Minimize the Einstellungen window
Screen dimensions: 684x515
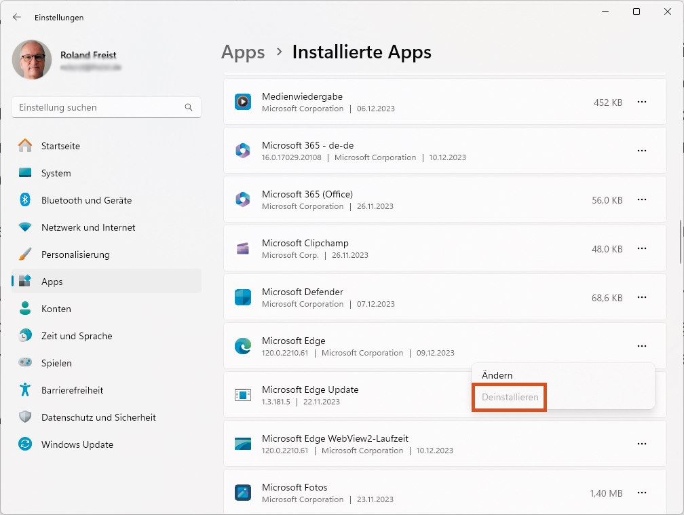pos(605,12)
